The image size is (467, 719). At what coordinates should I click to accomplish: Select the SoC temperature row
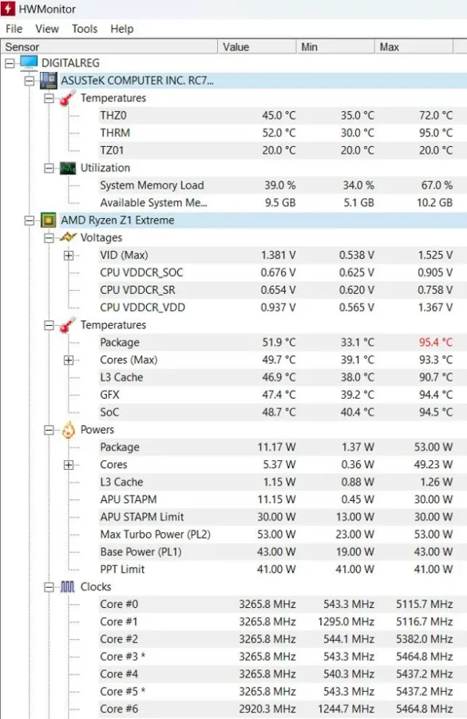[283, 412]
